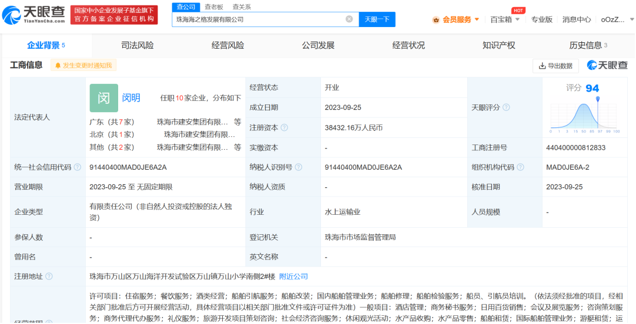
Task: Open 珠海市建安集团 link in 北京 row
Action: tap(199, 134)
